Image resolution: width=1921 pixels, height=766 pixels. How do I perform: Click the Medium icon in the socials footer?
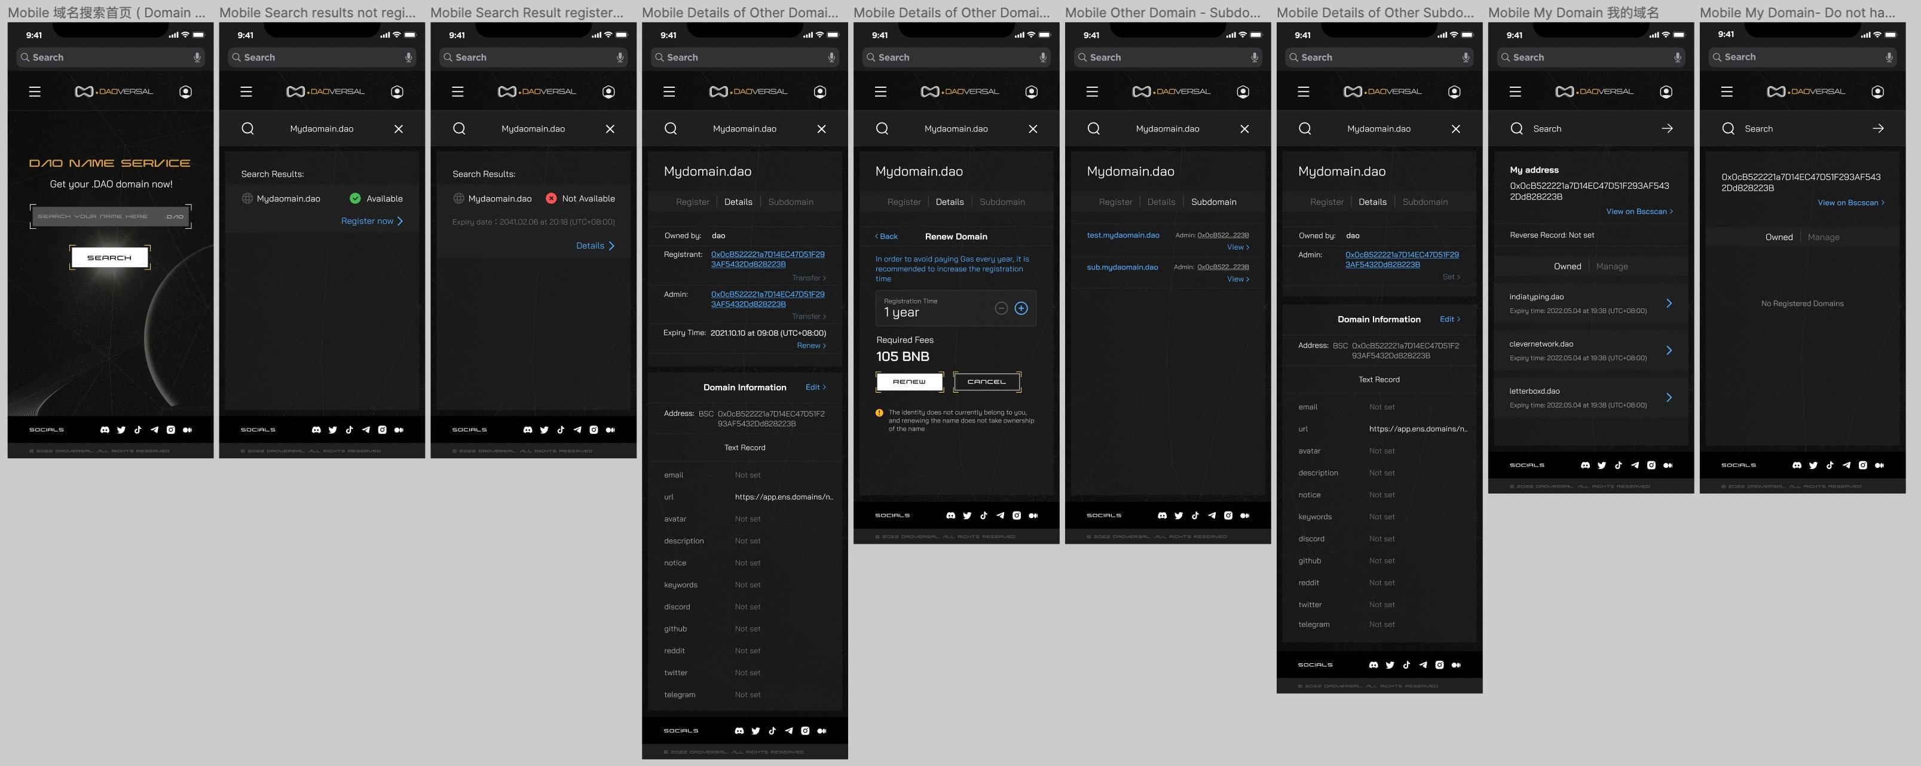click(188, 429)
